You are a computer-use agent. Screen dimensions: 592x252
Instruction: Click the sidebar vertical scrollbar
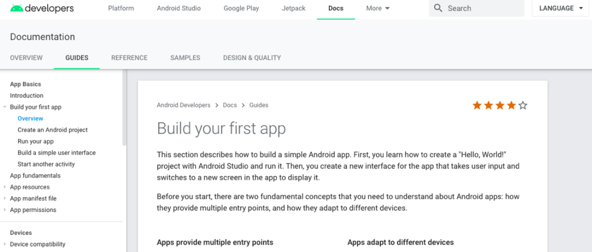[x=124, y=107]
